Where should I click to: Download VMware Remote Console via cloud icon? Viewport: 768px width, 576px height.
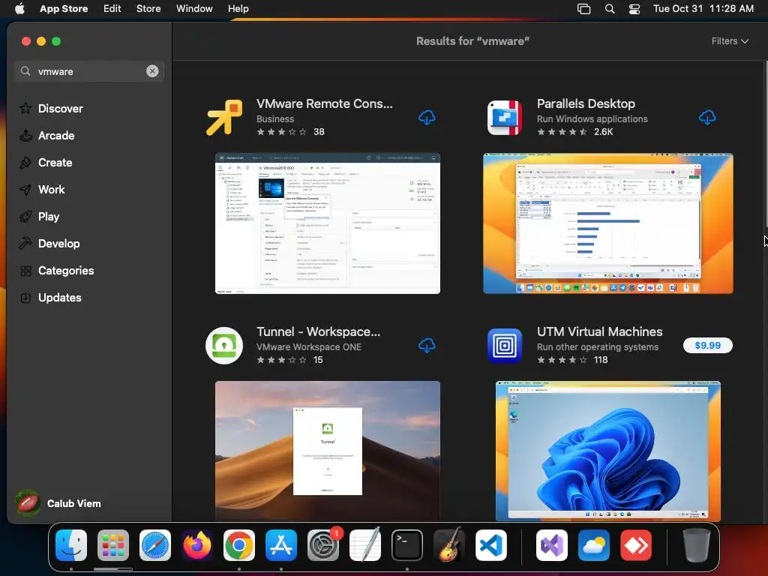pyautogui.click(x=427, y=118)
